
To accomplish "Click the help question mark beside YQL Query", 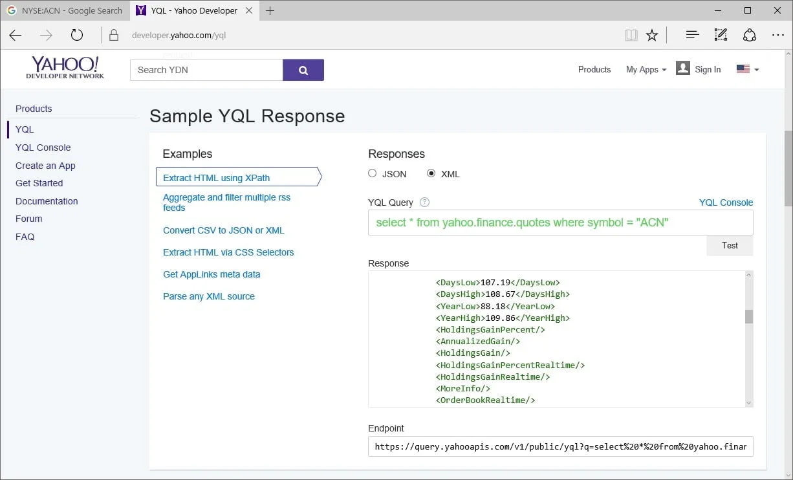I will click(x=424, y=202).
